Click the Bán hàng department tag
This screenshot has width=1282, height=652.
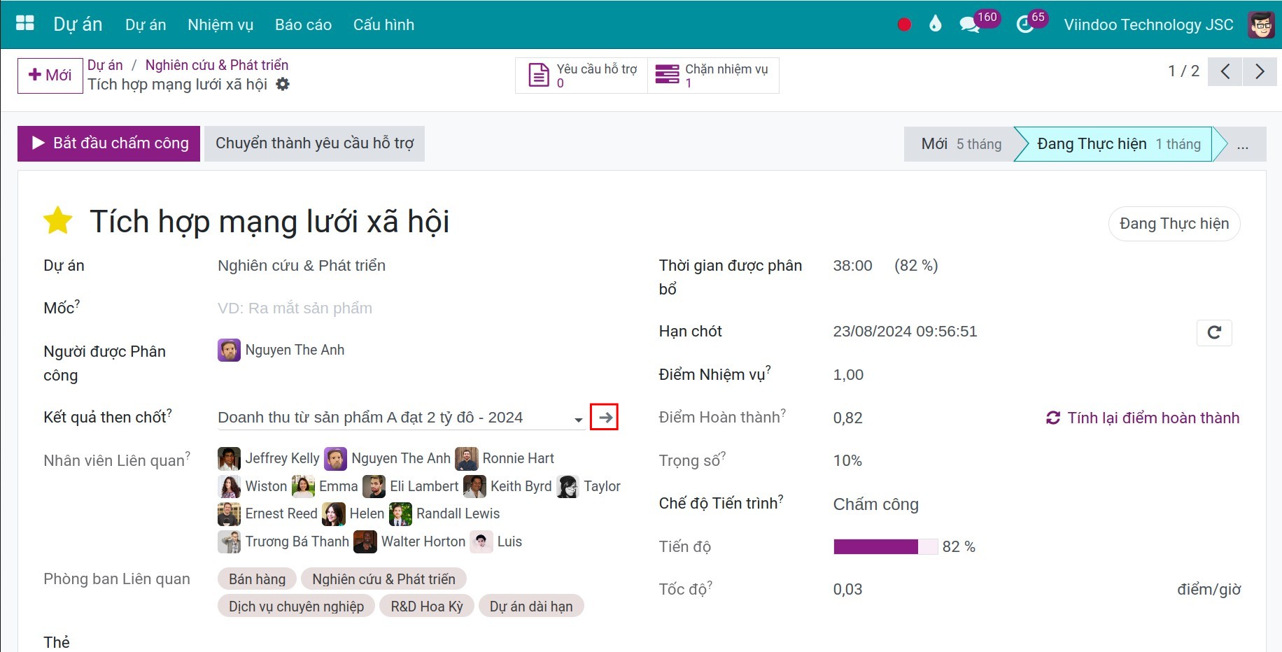[x=257, y=579]
